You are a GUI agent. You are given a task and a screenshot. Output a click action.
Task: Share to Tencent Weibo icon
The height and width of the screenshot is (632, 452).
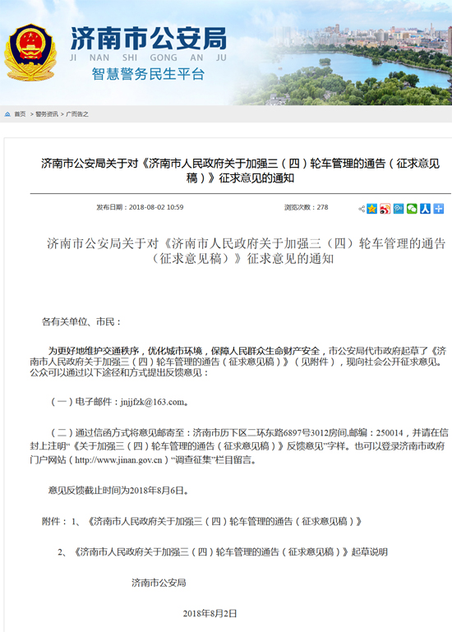(x=399, y=209)
